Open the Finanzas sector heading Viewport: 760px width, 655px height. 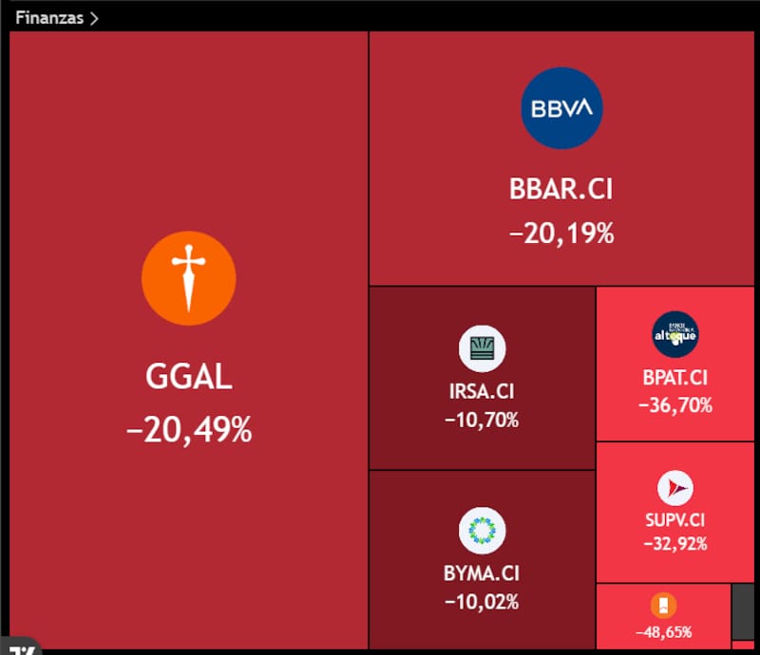(49, 18)
